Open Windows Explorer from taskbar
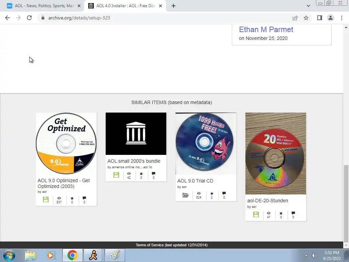This screenshot has width=349, height=262. tap(30, 255)
